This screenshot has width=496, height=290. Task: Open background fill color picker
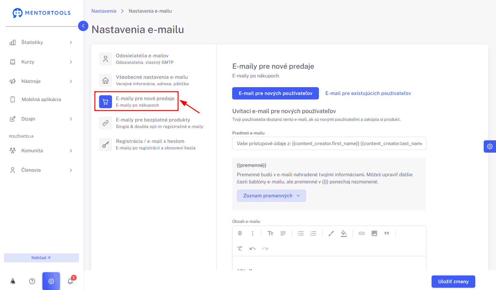(344, 233)
